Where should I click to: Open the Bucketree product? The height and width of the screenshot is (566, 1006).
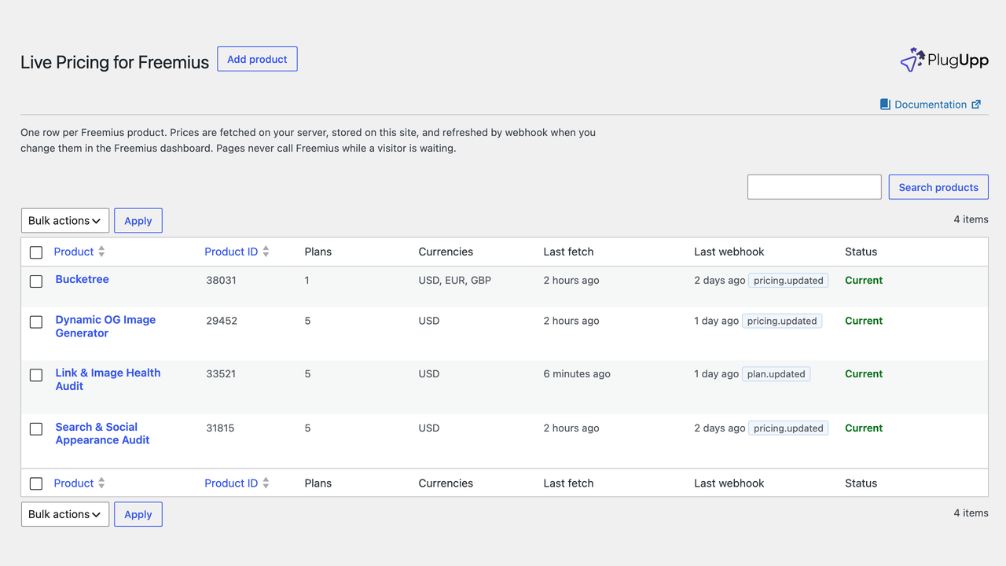pos(83,279)
